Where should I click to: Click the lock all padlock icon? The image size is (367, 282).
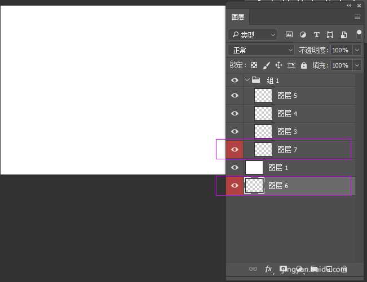point(304,65)
